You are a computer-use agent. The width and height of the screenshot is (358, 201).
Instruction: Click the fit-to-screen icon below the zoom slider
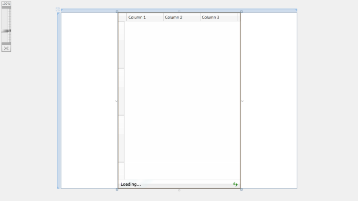coord(6,48)
